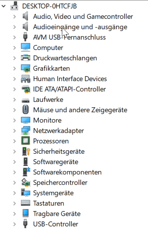
Task: Expand the Systemgeräte category
Action: click(x=15, y=193)
